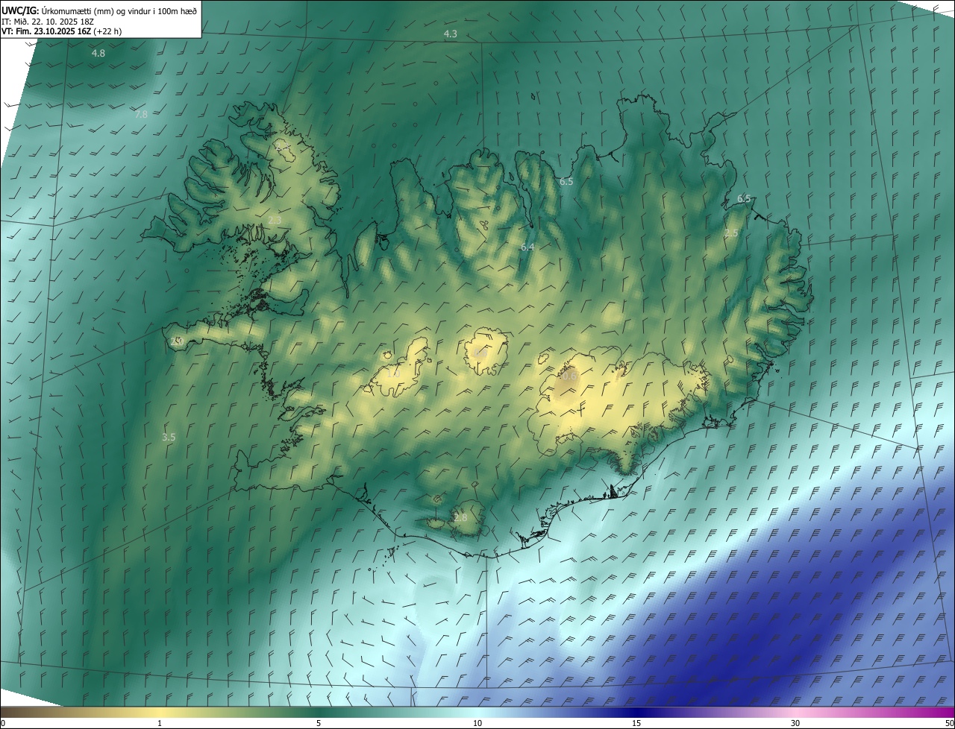Click the 15 tick on the color scale
Image resolution: width=955 pixels, height=729 pixels.
click(636, 723)
